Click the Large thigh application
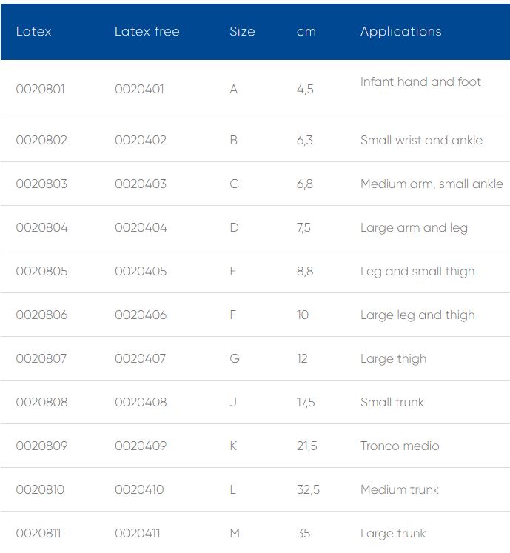 tap(393, 358)
